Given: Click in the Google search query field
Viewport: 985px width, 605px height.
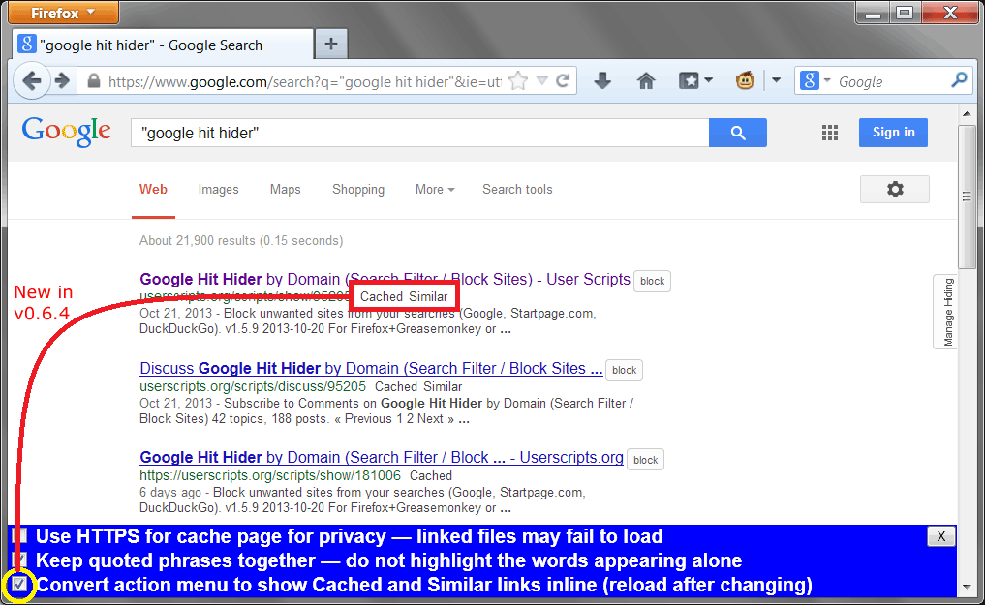Looking at the screenshot, I should click(x=416, y=133).
